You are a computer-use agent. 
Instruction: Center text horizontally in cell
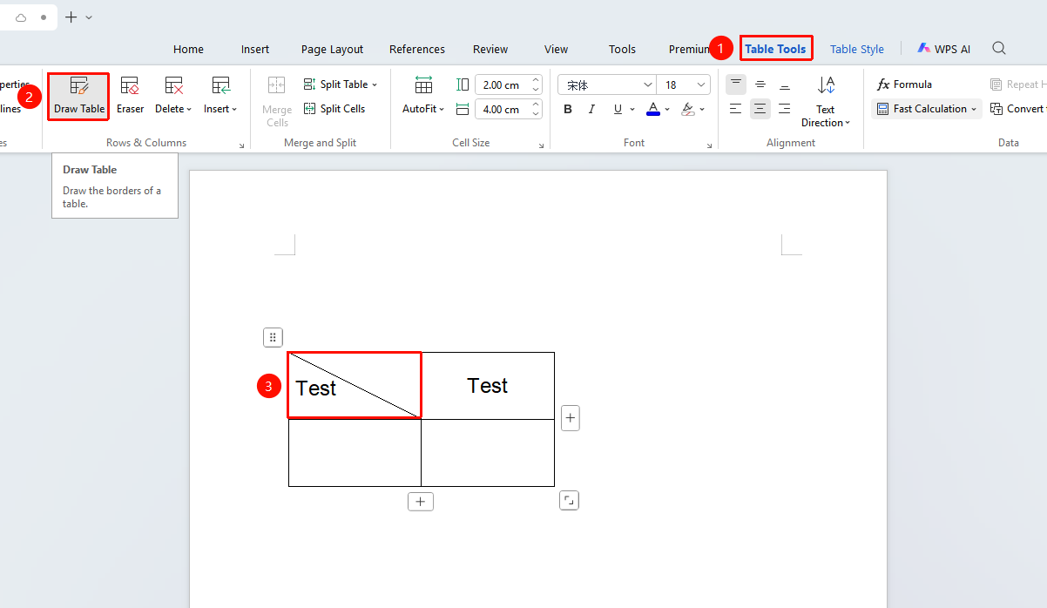point(760,109)
